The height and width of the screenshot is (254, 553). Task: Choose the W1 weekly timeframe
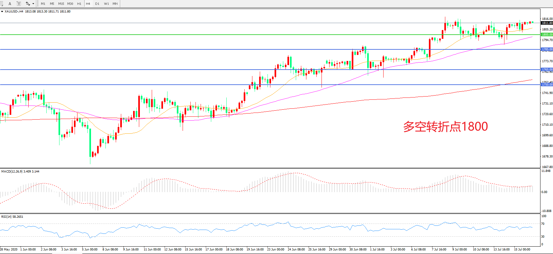point(106,4)
